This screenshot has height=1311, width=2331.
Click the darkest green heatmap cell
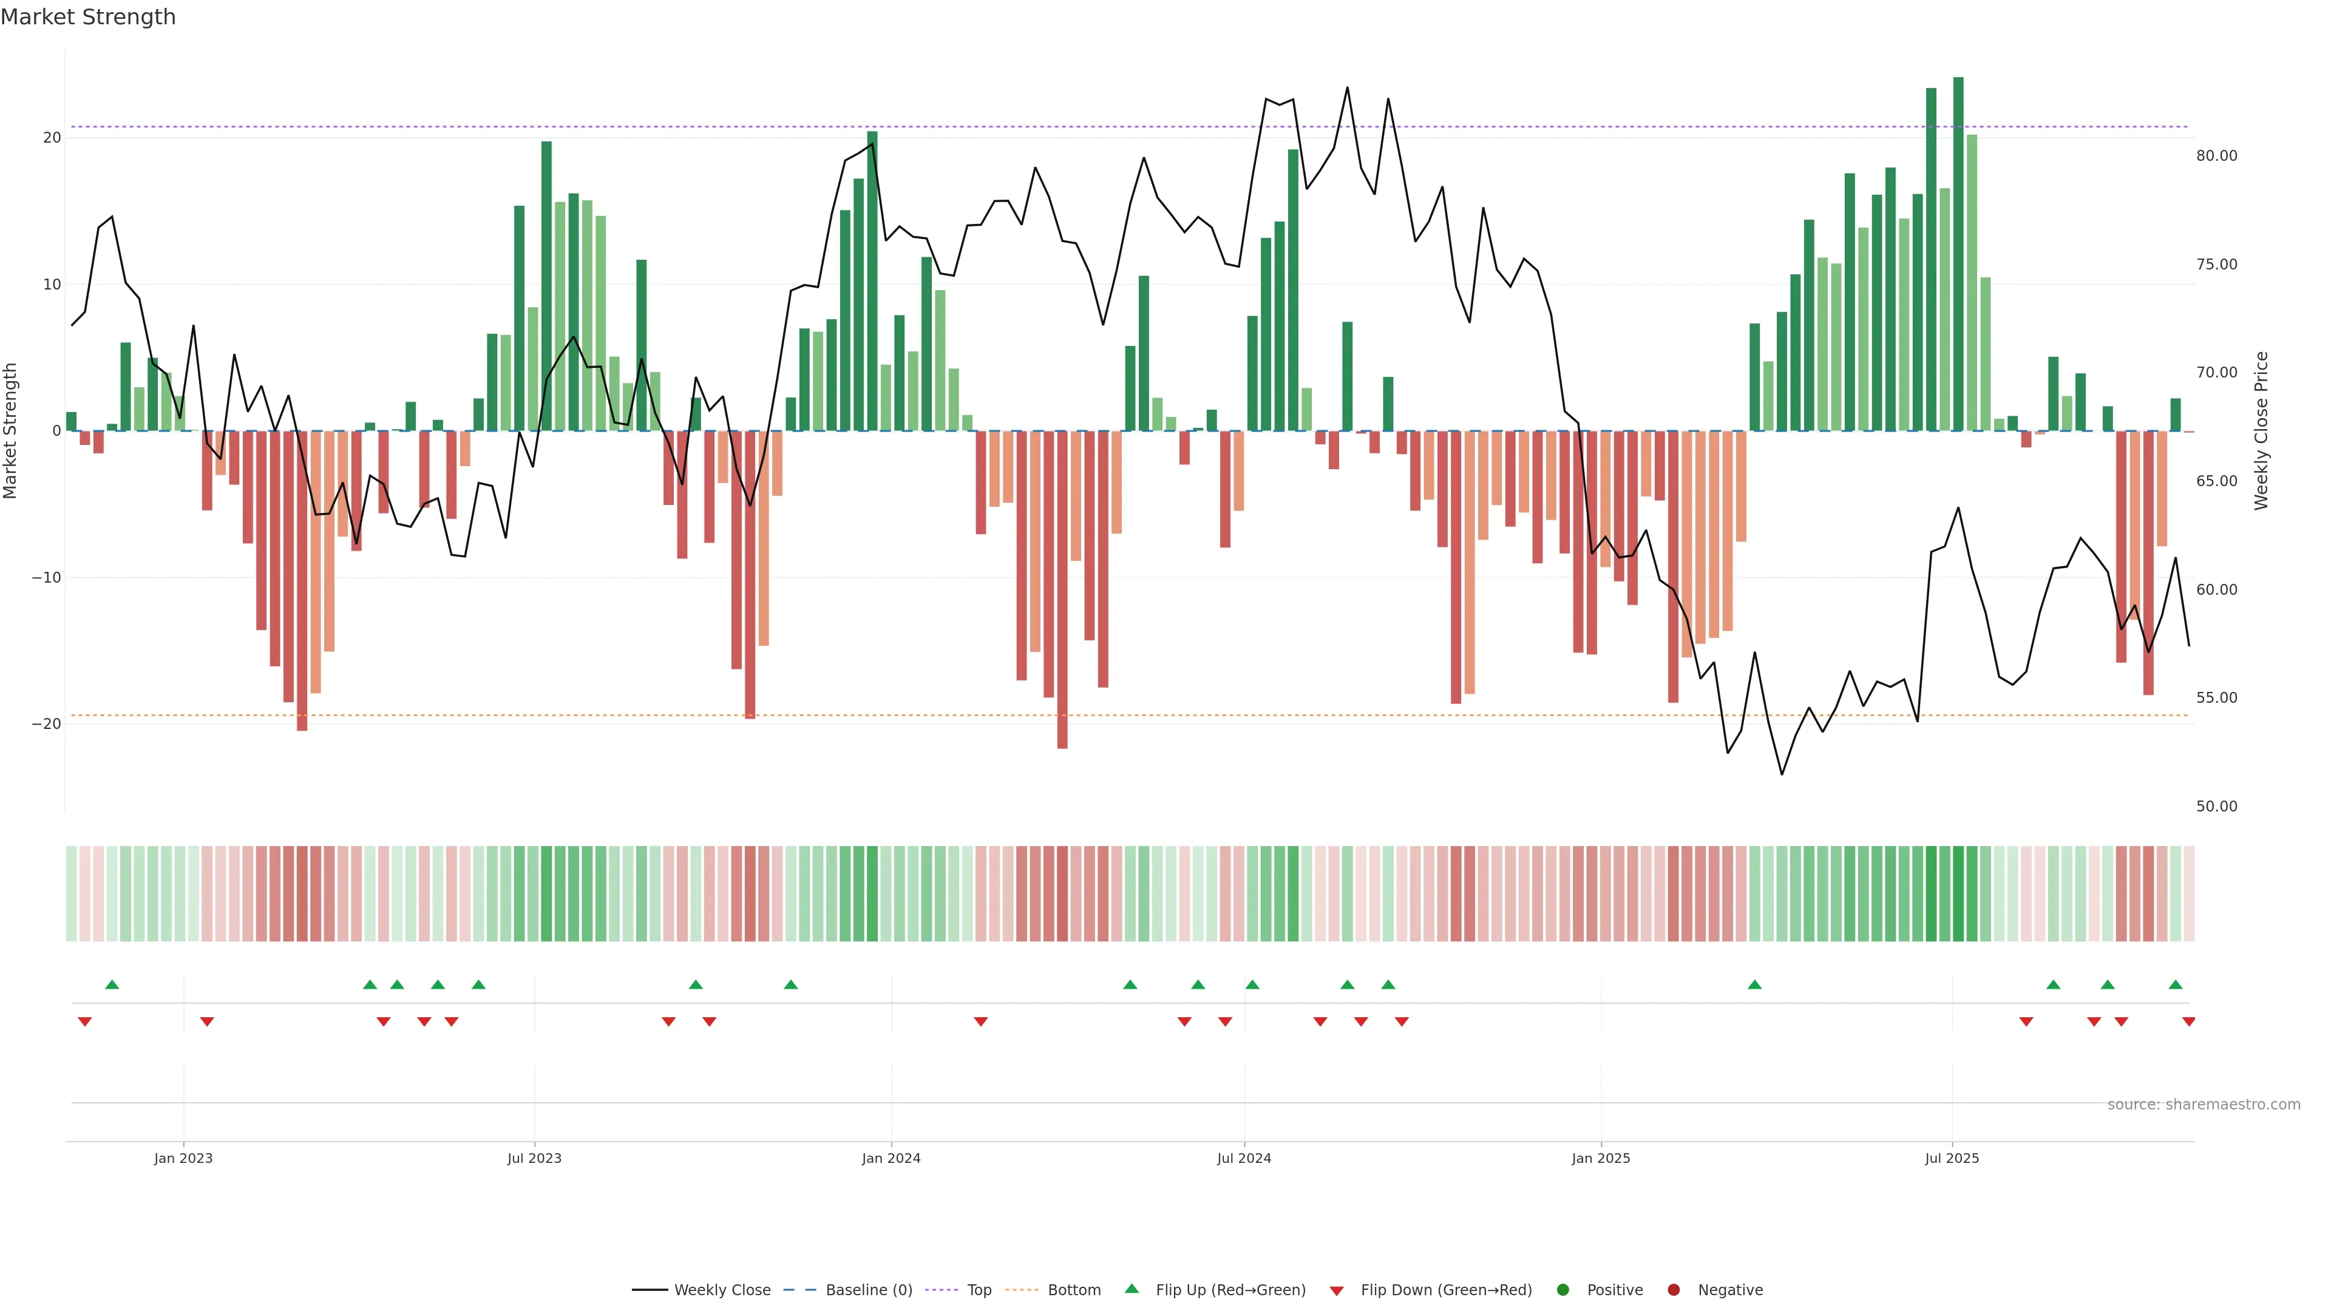coord(1958,894)
